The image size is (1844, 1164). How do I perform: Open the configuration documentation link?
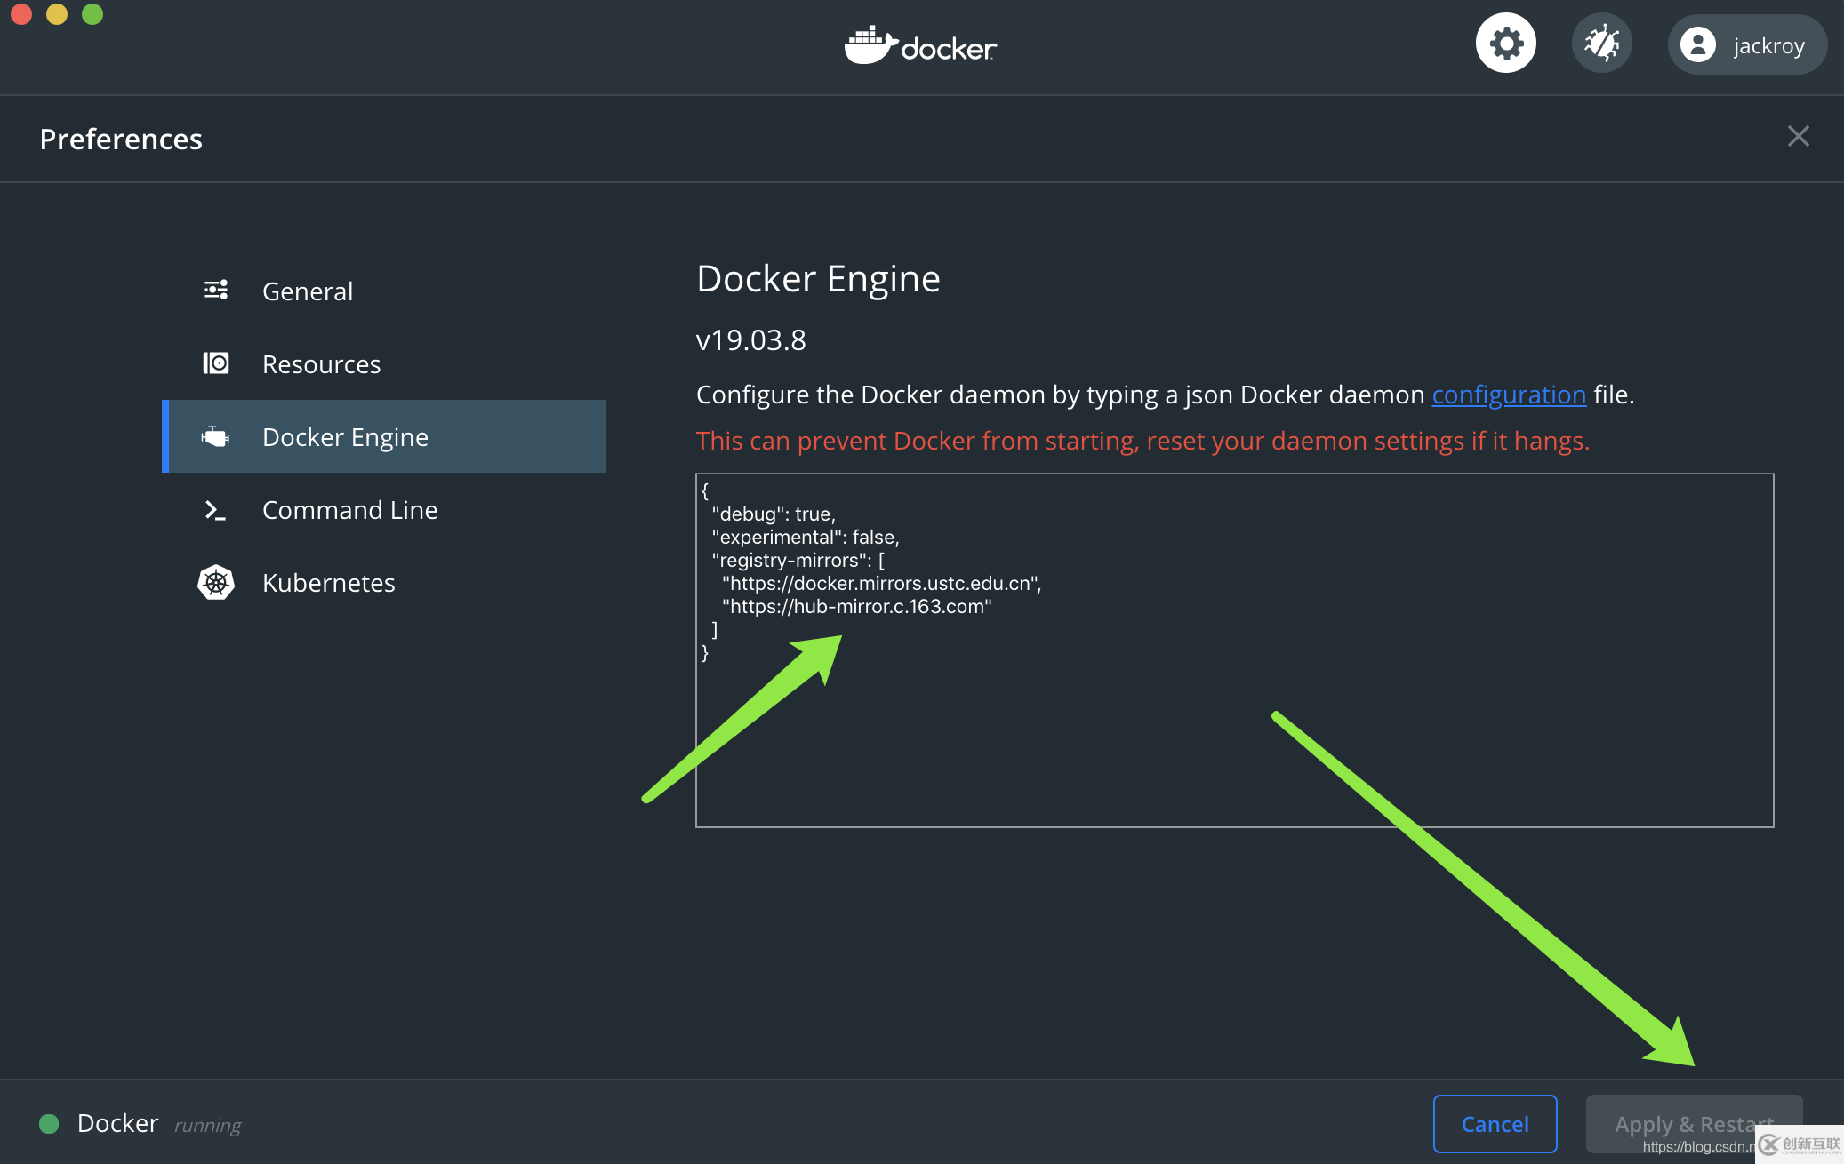click(x=1509, y=394)
